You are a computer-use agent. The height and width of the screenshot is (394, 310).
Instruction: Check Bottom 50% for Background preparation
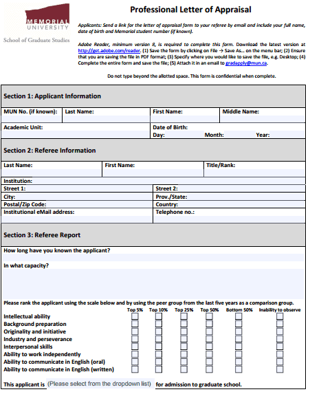pos(239,324)
